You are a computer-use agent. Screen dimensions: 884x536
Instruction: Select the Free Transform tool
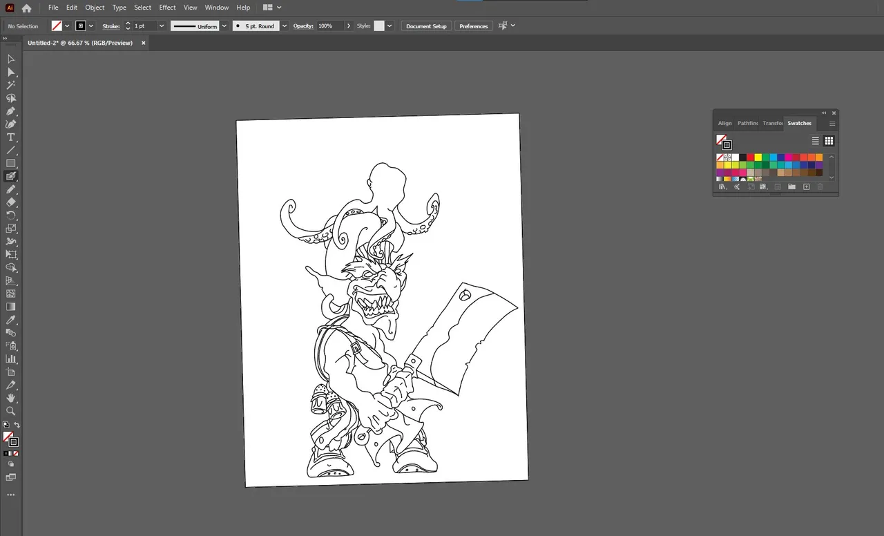point(11,255)
